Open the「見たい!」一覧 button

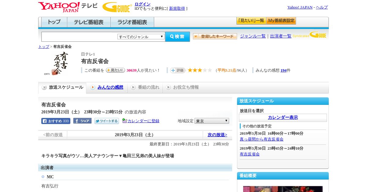[251, 21]
